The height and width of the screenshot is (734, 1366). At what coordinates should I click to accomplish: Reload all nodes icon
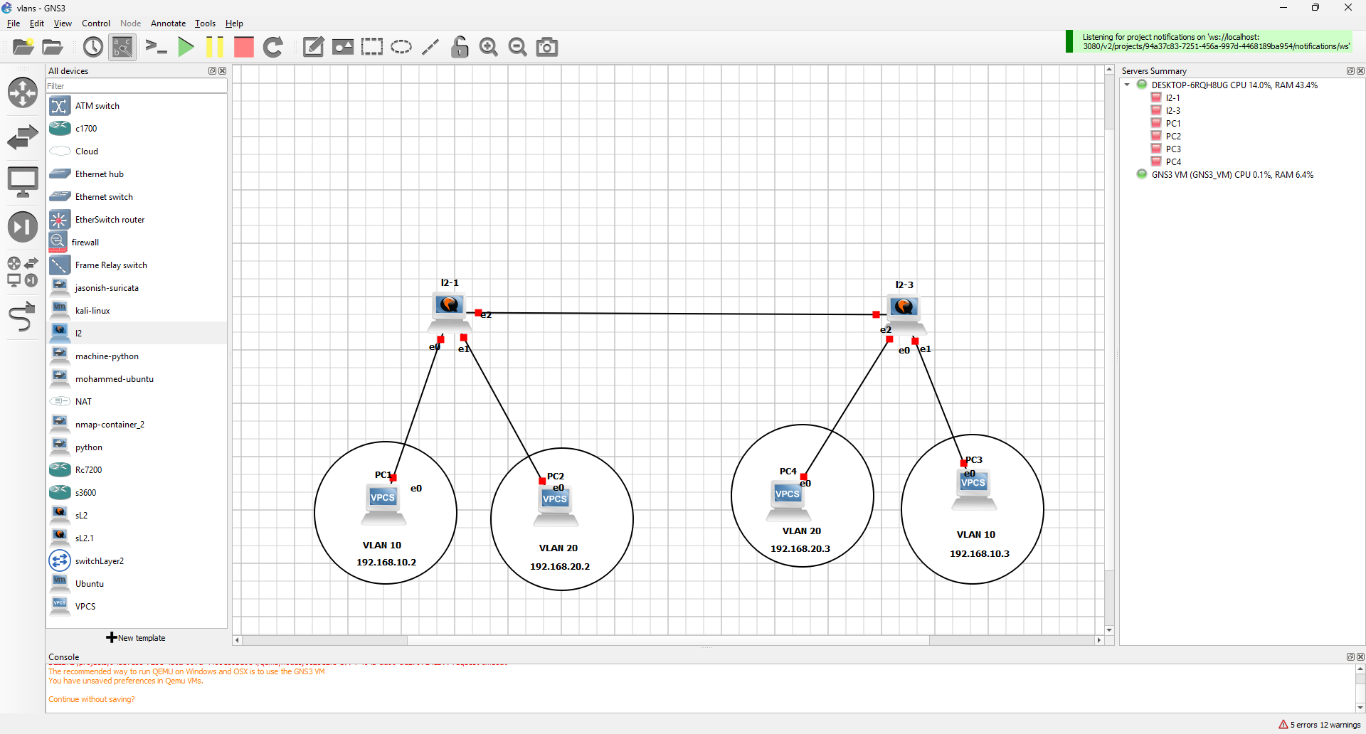[273, 47]
